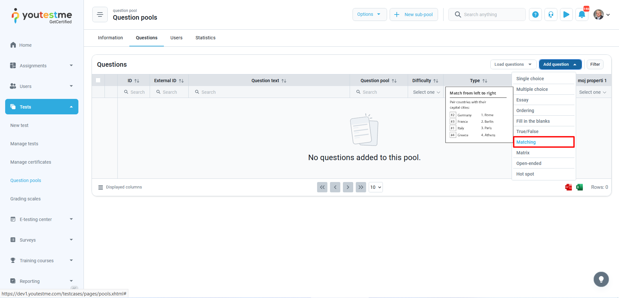Viewport: 619px width, 298px height.
Task: Click the headset support icon
Action: (x=551, y=14)
